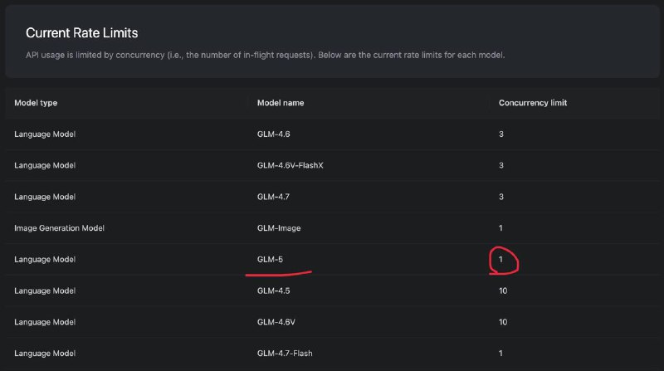This screenshot has width=664, height=371.
Task: Click the Model name column header
Action: 281,103
